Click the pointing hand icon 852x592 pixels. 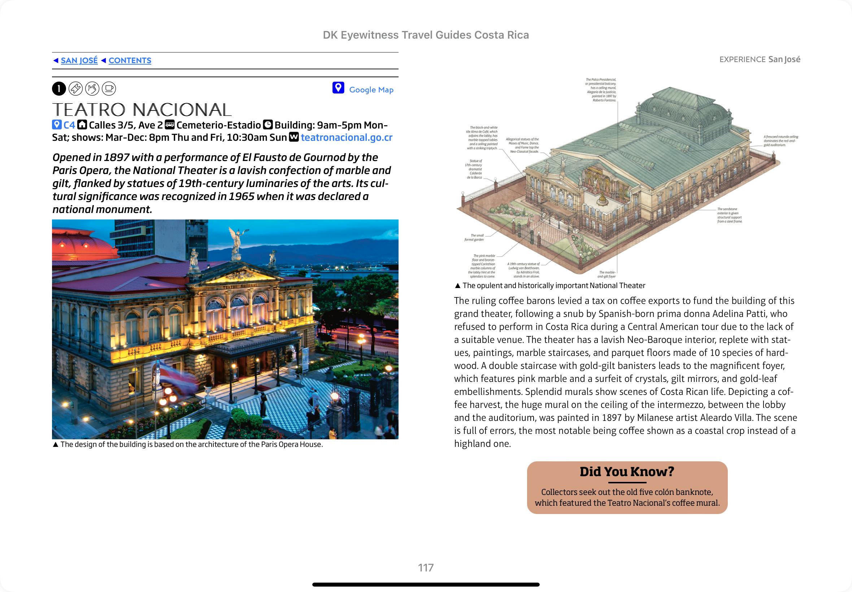(92, 89)
